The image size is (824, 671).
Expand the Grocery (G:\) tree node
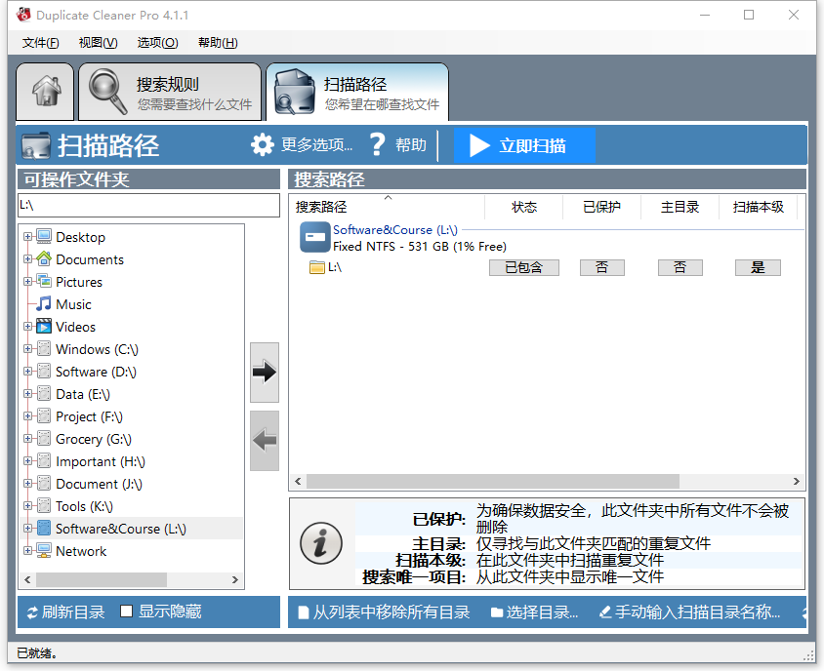(x=28, y=439)
